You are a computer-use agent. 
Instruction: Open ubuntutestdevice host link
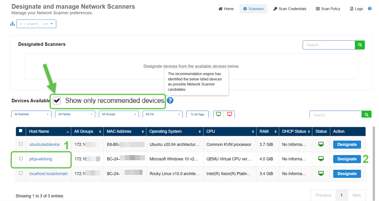(44, 145)
